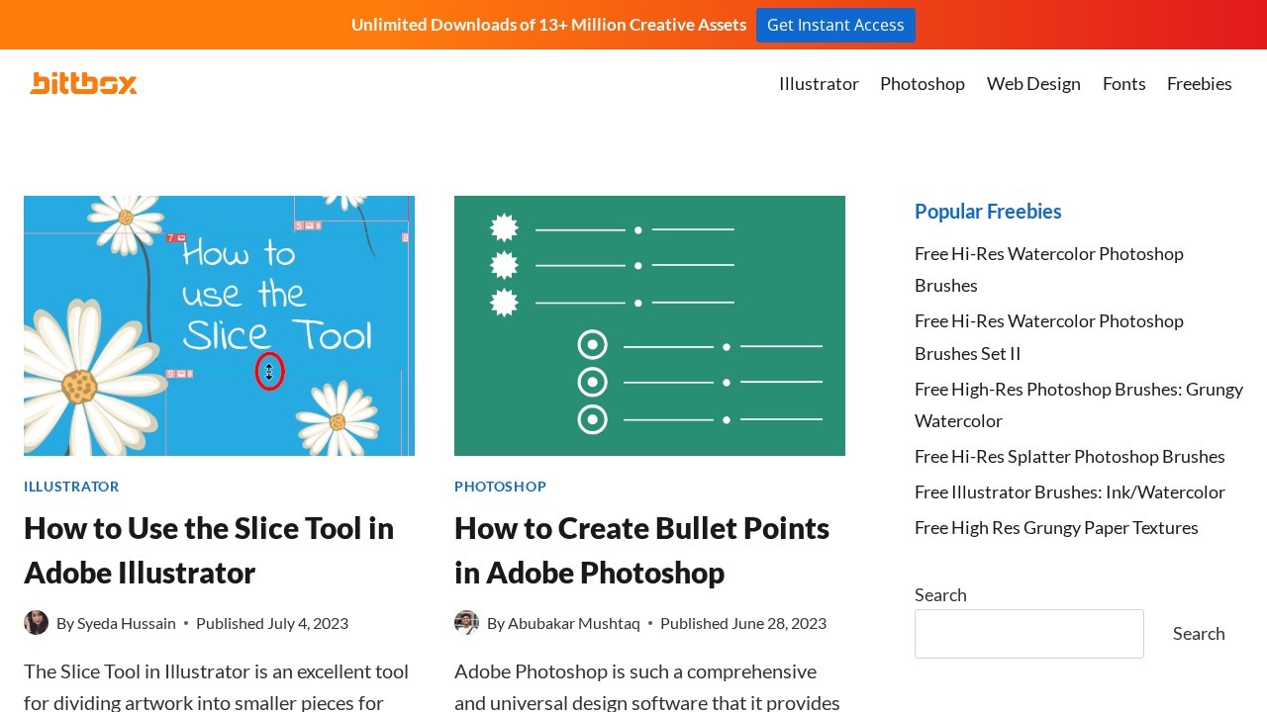Click Abubakar Mushtaq's author avatar

point(466,623)
